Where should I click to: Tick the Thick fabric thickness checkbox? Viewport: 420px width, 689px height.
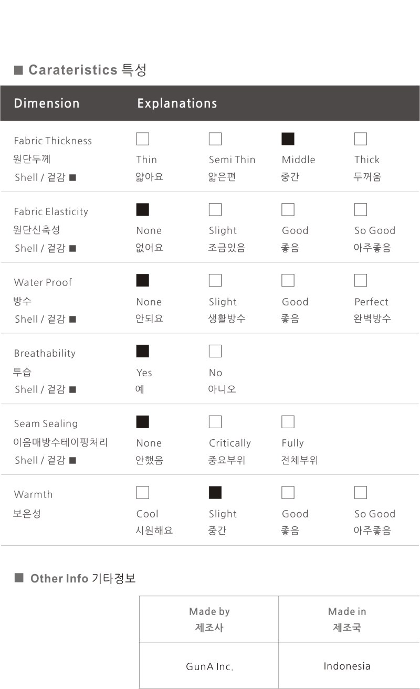click(360, 139)
